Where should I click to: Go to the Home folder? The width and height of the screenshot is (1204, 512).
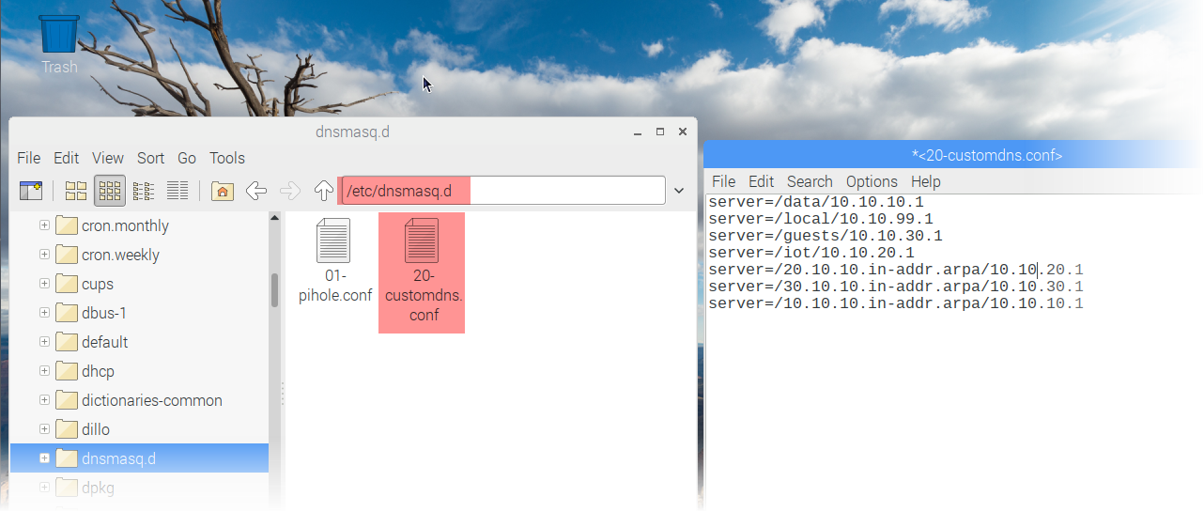pyautogui.click(x=223, y=191)
